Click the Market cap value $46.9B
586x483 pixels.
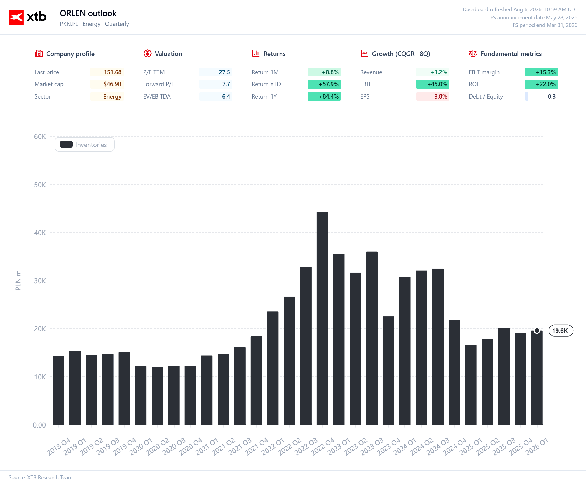(107, 84)
